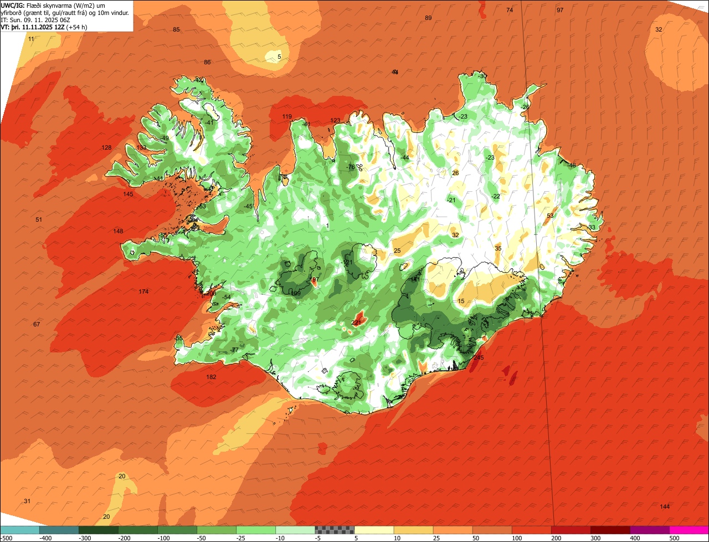The height and width of the screenshot is (542, 709).
Task: Click the map value -22 in east Iceland
Action: click(x=496, y=196)
